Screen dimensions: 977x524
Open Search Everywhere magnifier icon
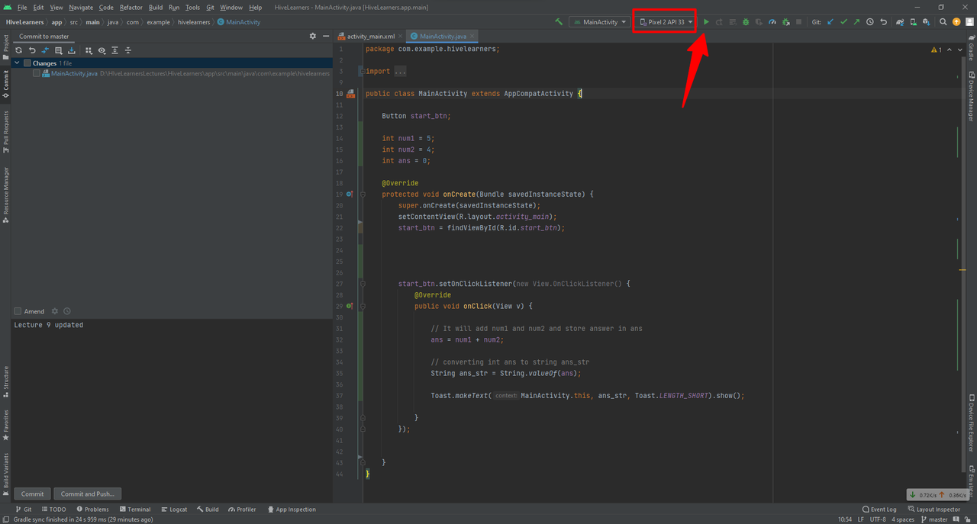pyautogui.click(x=943, y=22)
